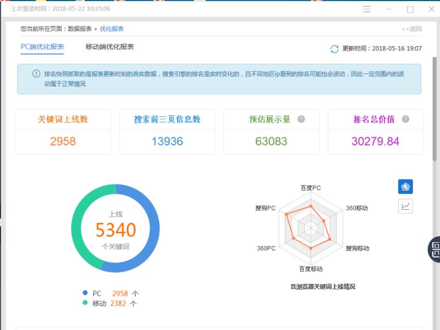Switch to 移动端优化报表 tab

pyautogui.click(x=109, y=47)
